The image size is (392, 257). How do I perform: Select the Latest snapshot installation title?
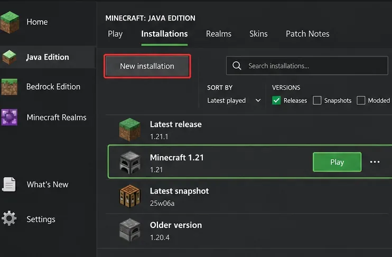click(179, 191)
